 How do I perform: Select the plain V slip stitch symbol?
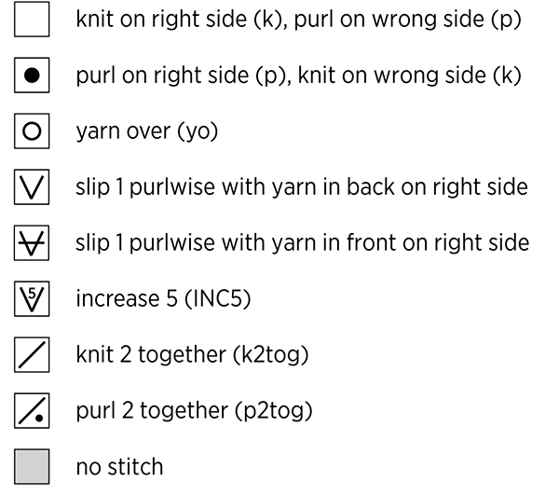(x=32, y=187)
